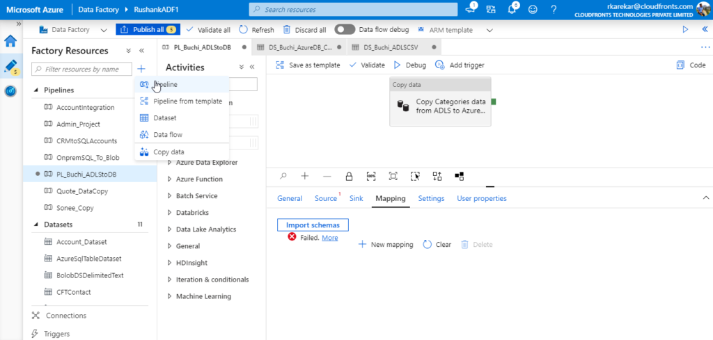Go to Data Factory home icon
The image size is (713, 340).
[x=11, y=41]
